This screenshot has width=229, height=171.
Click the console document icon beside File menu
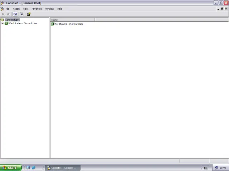click(3, 9)
